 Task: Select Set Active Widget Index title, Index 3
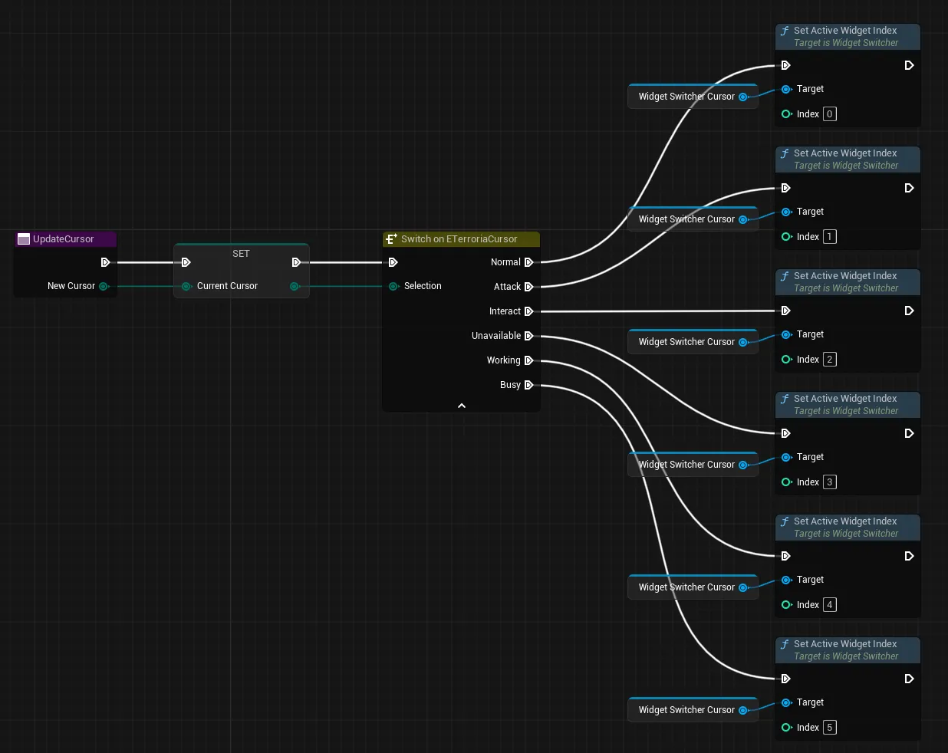pos(845,399)
